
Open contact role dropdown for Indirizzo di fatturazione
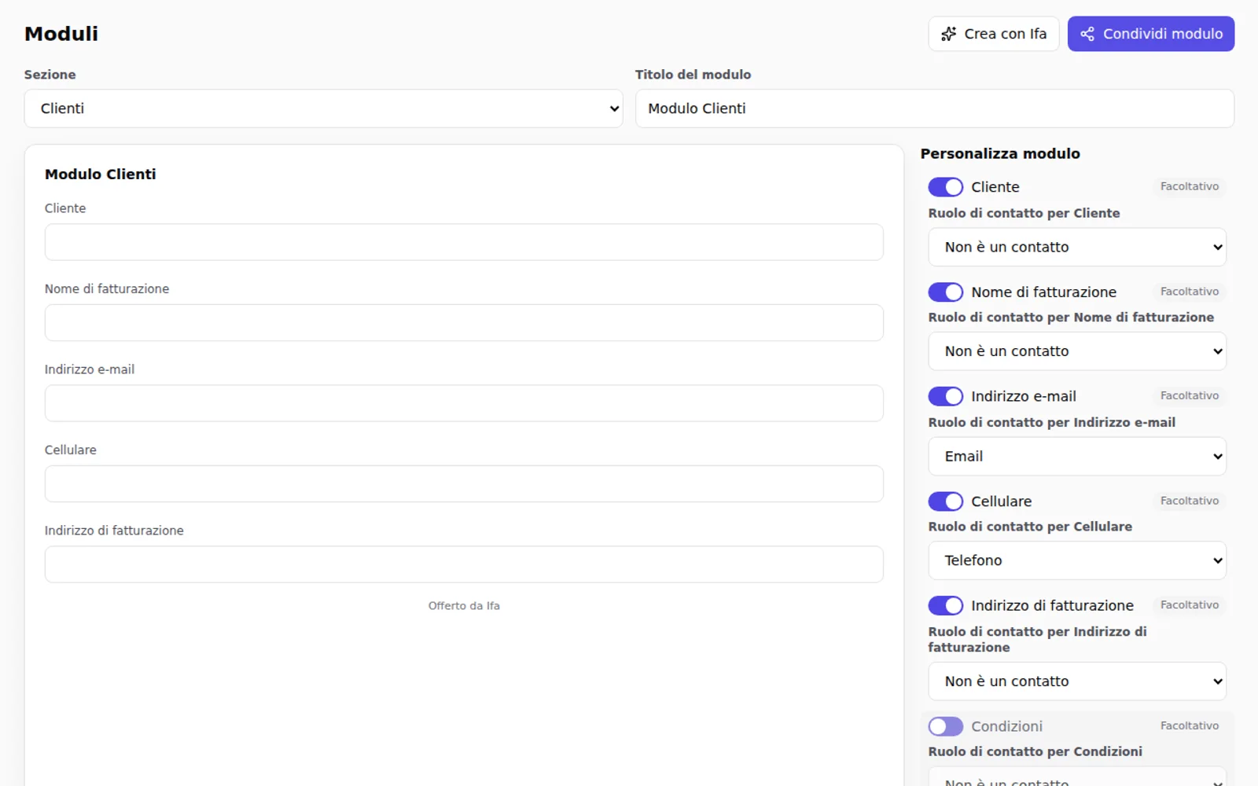[x=1077, y=681]
